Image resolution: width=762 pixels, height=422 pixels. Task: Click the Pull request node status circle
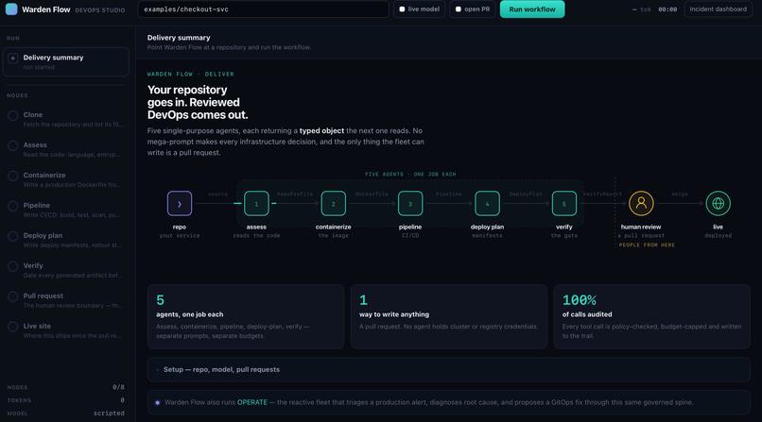point(13,296)
